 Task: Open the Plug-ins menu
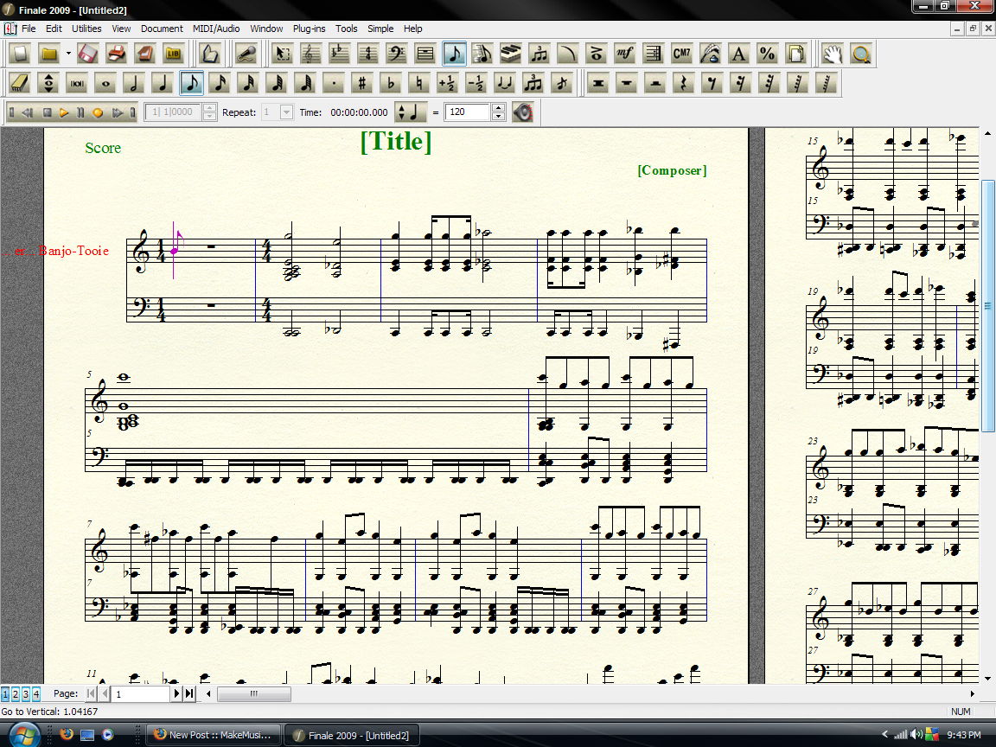click(x=309, y=29)
